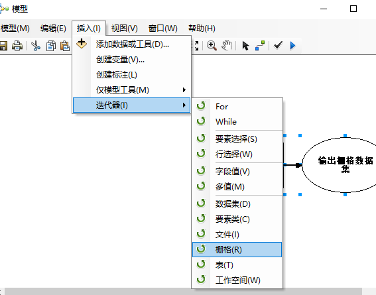Click the Full Extent icon

pos(196,46)
